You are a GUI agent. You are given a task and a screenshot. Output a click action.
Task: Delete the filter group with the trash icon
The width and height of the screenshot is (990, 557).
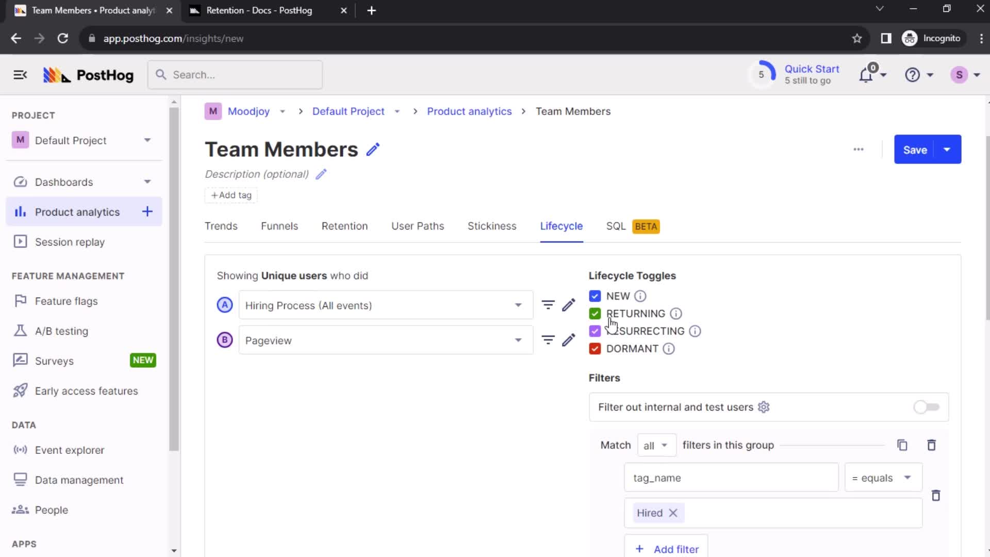tap(931, 445)
